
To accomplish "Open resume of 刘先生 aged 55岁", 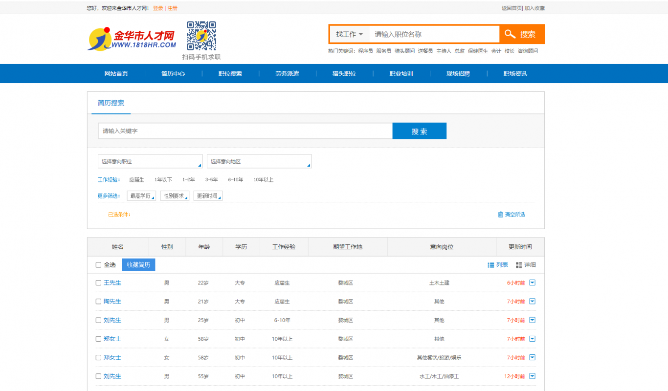I will click(x=112, y=376).
